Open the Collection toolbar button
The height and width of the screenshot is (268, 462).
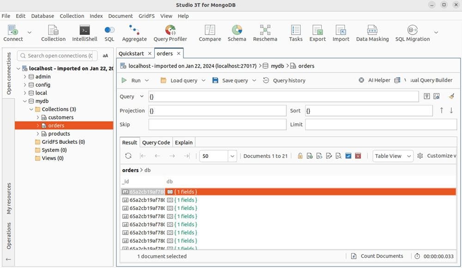[x=53, y=33]
